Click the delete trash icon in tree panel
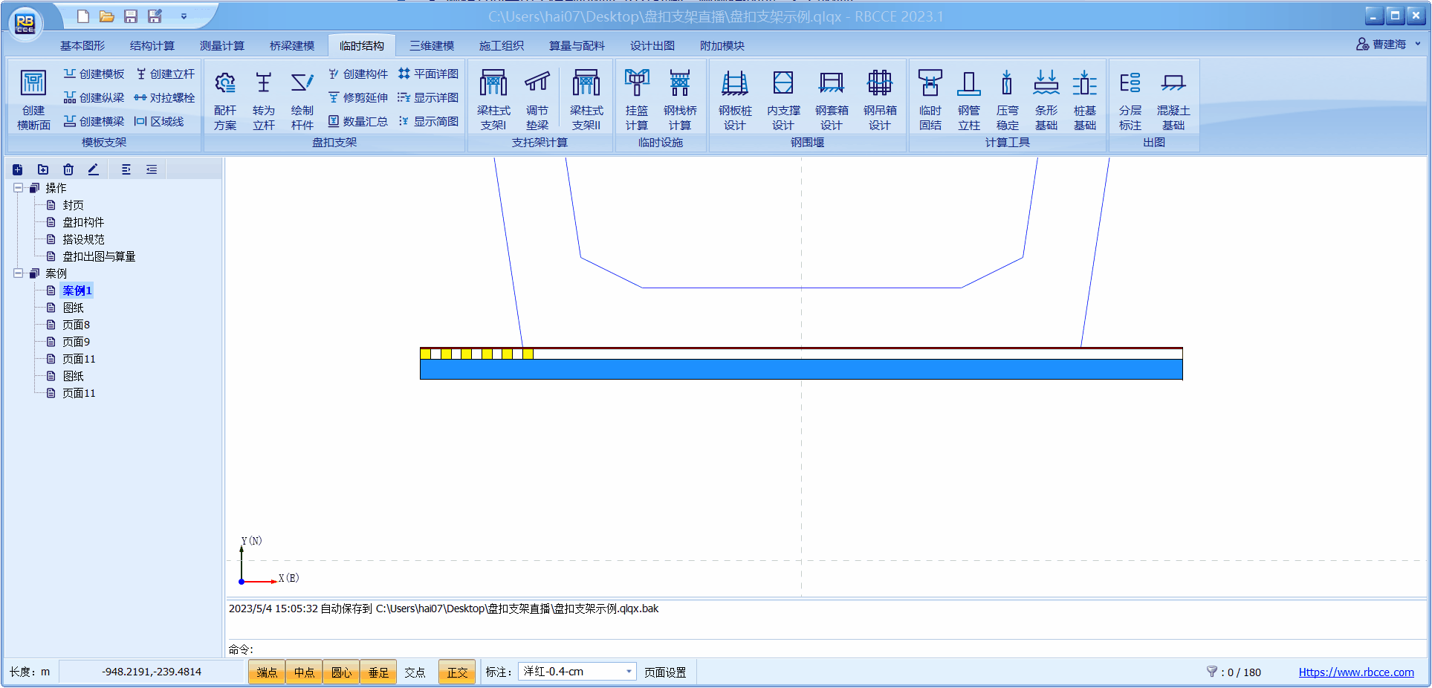This screenshot has height=688, width=1432. pyautogui.click(x=68, y=169)
